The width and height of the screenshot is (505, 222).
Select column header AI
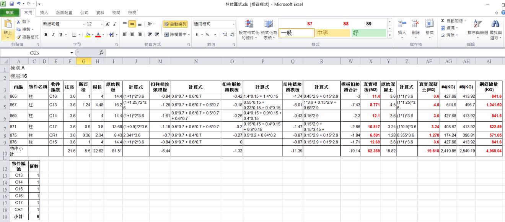coord(489,61)
